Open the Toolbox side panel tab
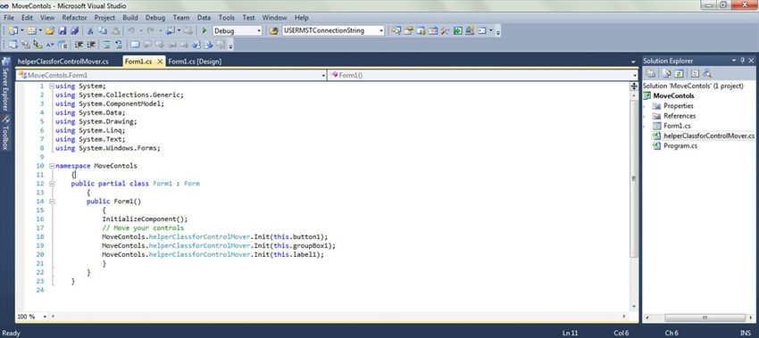Screen dimensions: 759x338 click(x=6, y=133)
